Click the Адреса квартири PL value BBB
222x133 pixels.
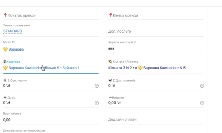click(x=111, y=49)
